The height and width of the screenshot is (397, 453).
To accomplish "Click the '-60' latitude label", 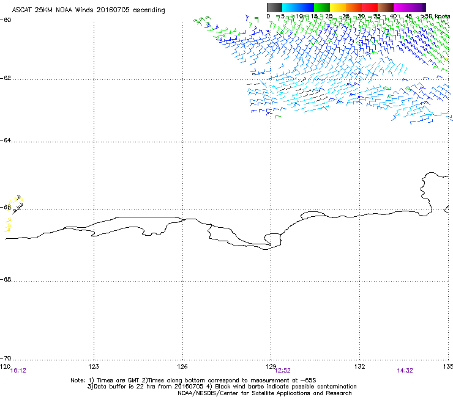I will (6, 20).
